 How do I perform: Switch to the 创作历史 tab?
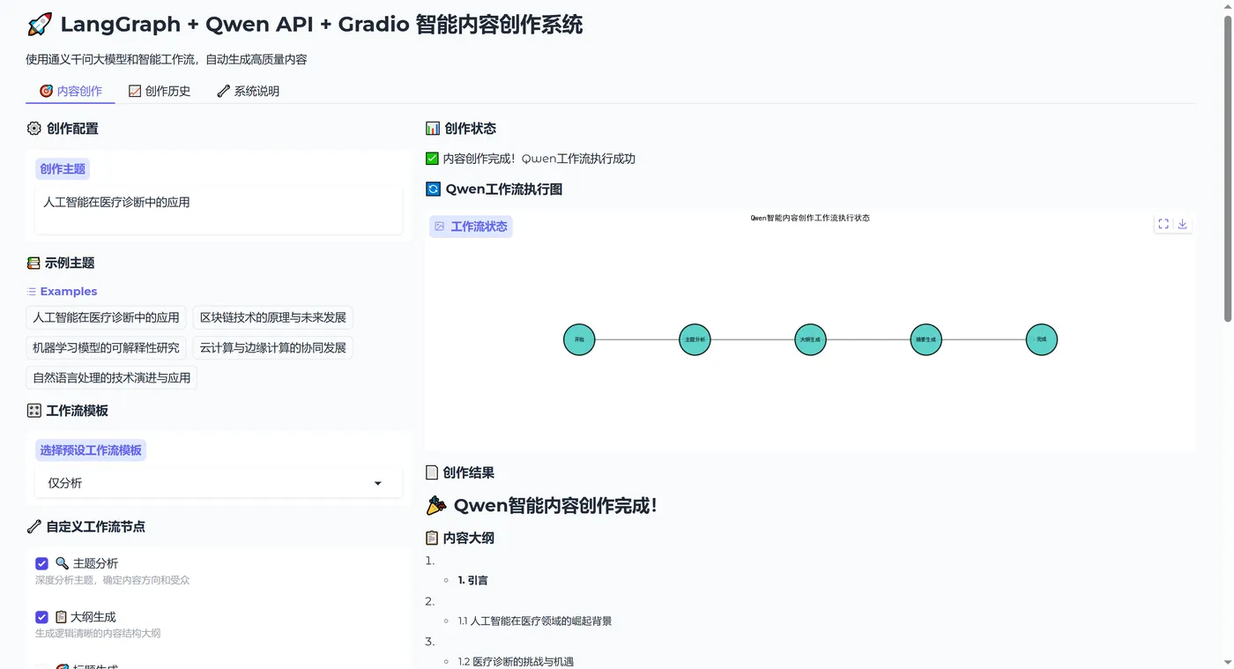point(160,91)
